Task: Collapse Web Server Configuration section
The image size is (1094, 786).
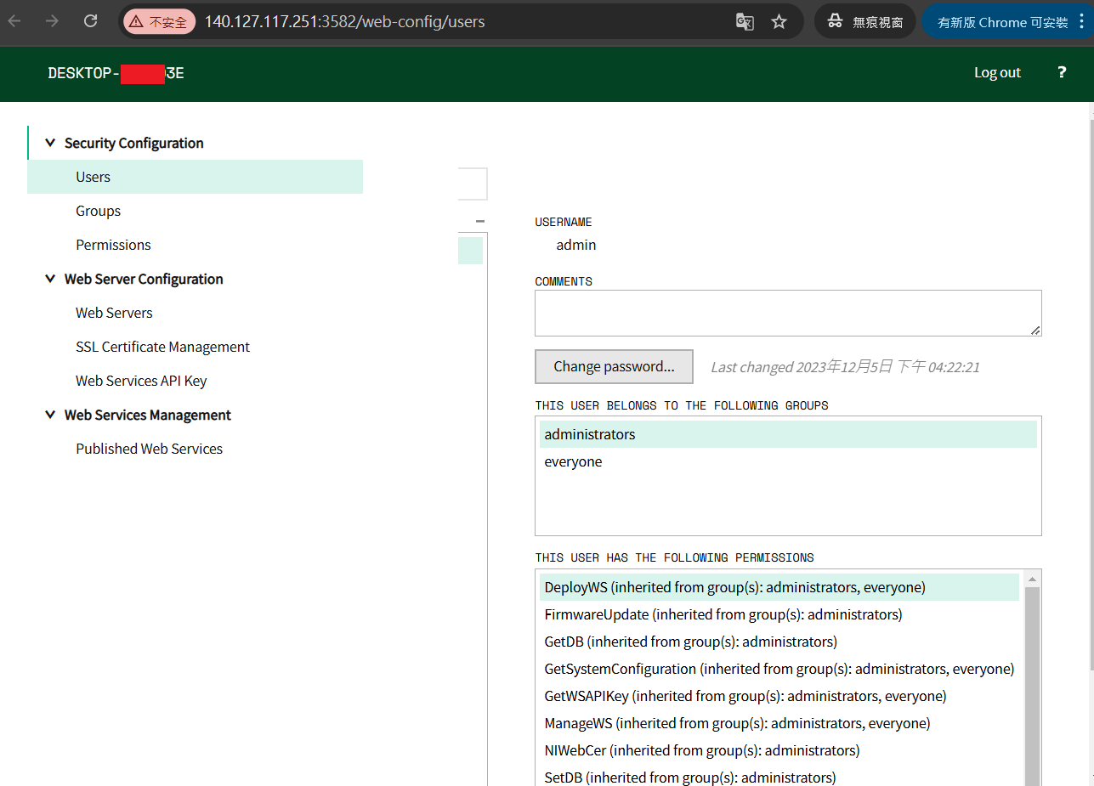Action: (50, 279)
